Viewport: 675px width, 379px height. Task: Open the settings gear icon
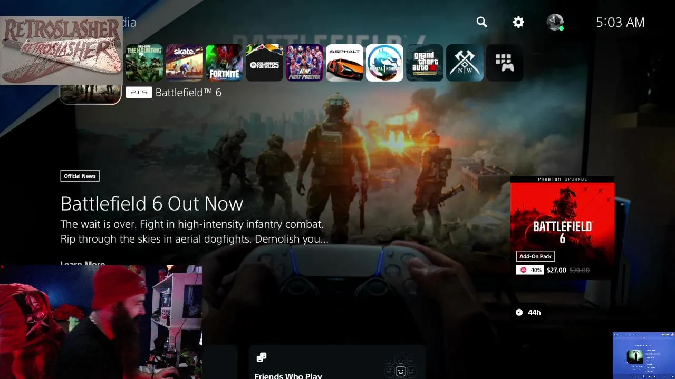518,22
